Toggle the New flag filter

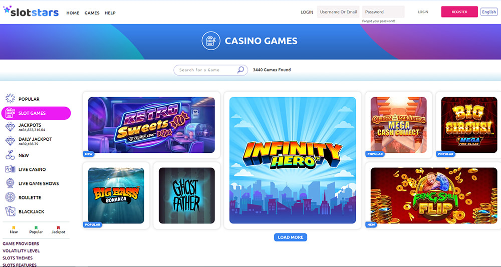pyautogui.click(x=14, y=230)
